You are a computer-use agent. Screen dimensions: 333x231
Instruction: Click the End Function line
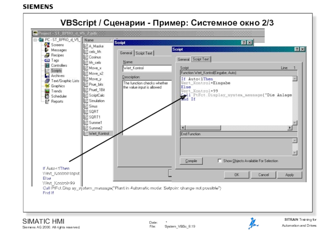[238, 134]
